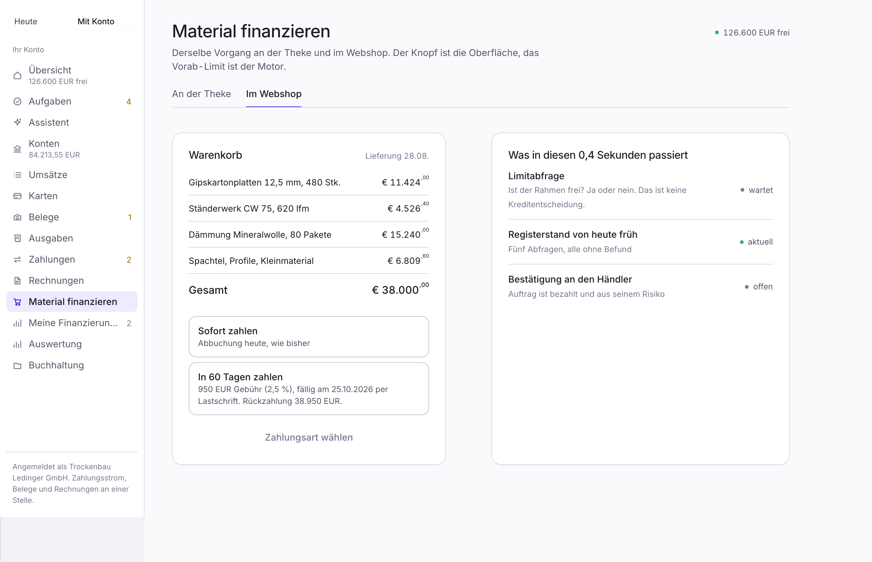This screenshot has width=872, height=562.
Task: Open Assistent in the sidebar
Action: [x=72, y=123]
